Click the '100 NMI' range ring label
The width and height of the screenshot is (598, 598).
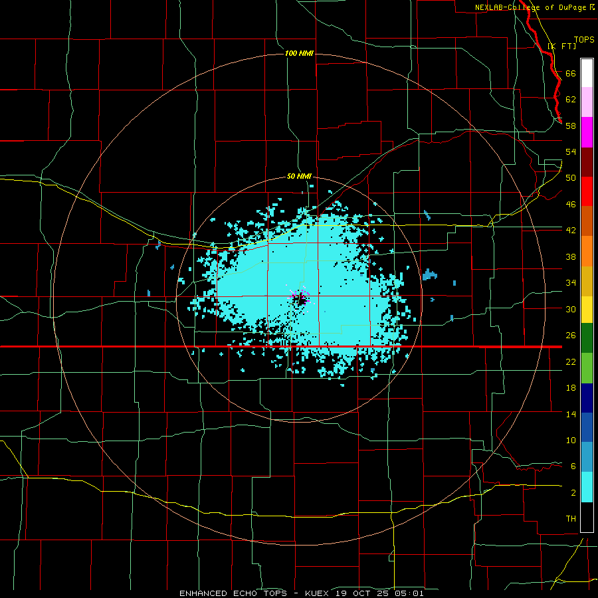(300, 53)
